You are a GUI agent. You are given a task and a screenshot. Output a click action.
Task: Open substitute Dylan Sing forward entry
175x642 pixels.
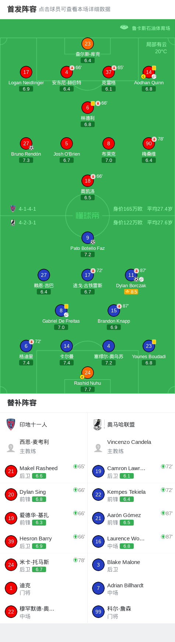[44, 495]
